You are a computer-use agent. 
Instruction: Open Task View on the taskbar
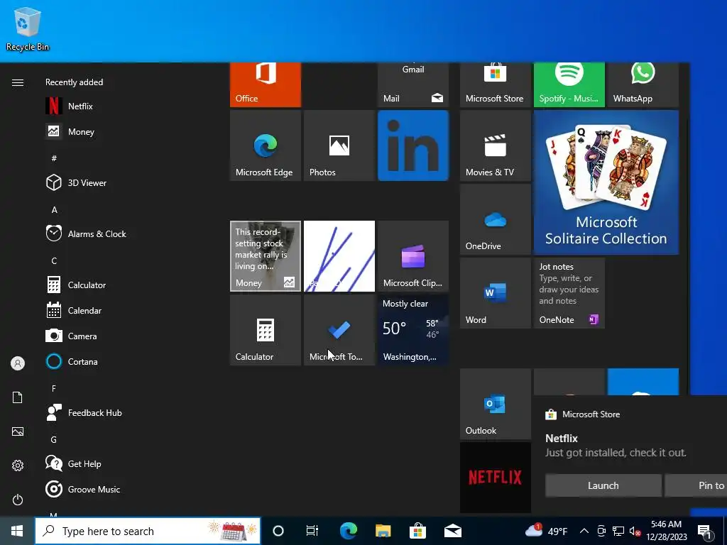[x=312, y=531]
